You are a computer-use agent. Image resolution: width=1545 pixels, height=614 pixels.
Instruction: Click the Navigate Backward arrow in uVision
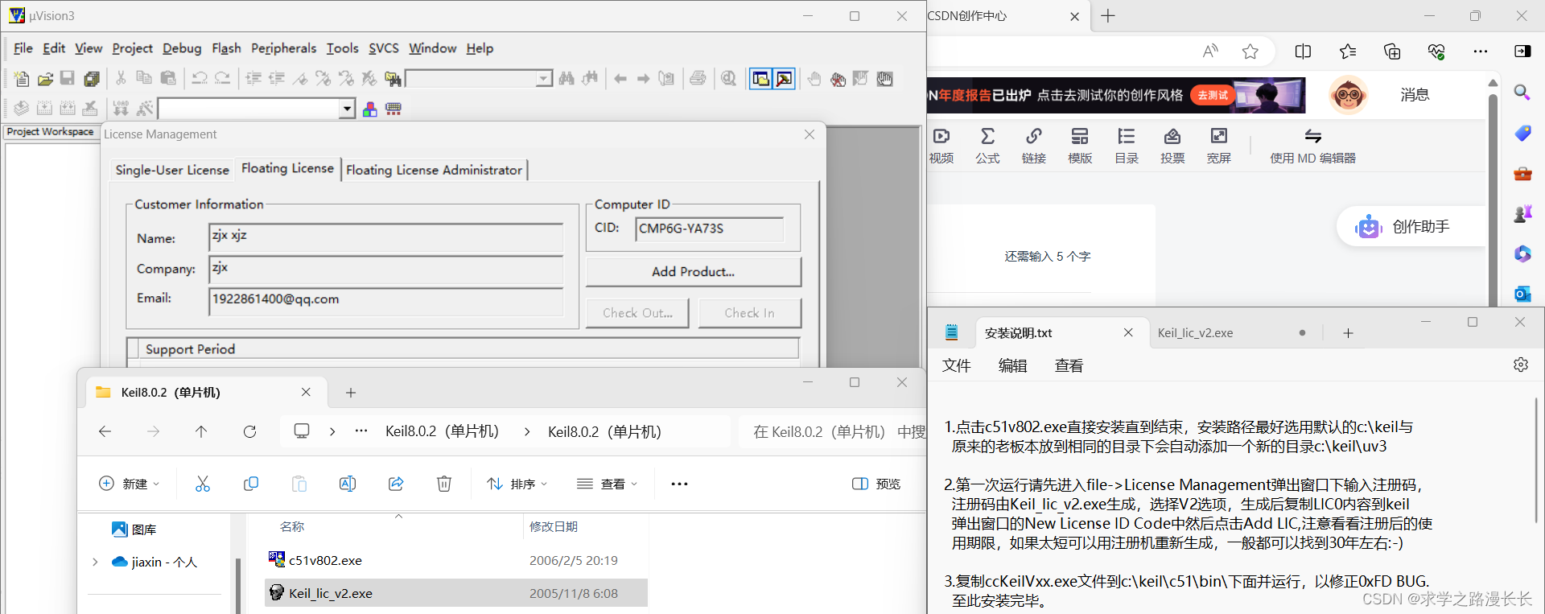click(620, 79)
